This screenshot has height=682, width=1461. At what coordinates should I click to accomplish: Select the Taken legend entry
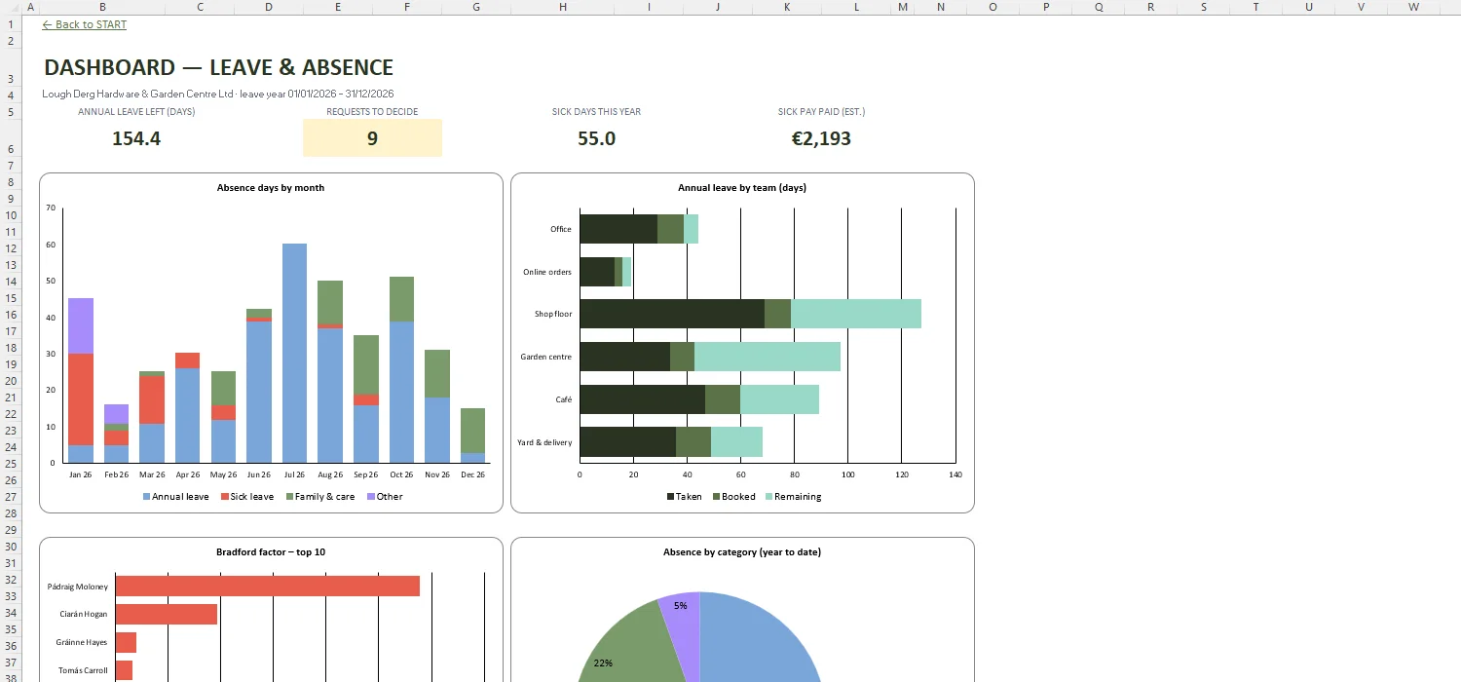pyautogui.click(x=684, y=497)
